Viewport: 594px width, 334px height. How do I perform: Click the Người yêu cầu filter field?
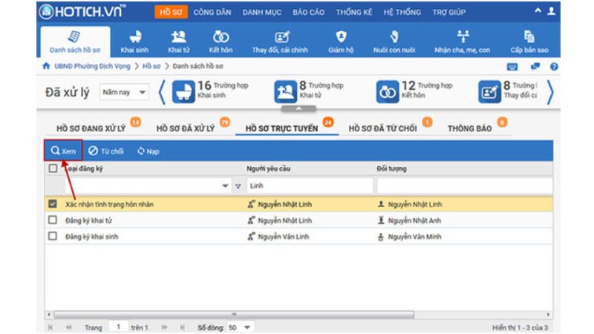click(310, 186)
